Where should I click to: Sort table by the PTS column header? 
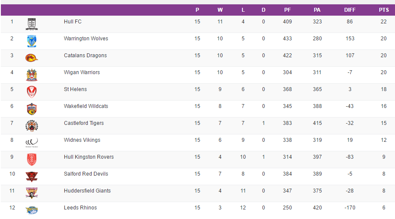pos(383,10)
